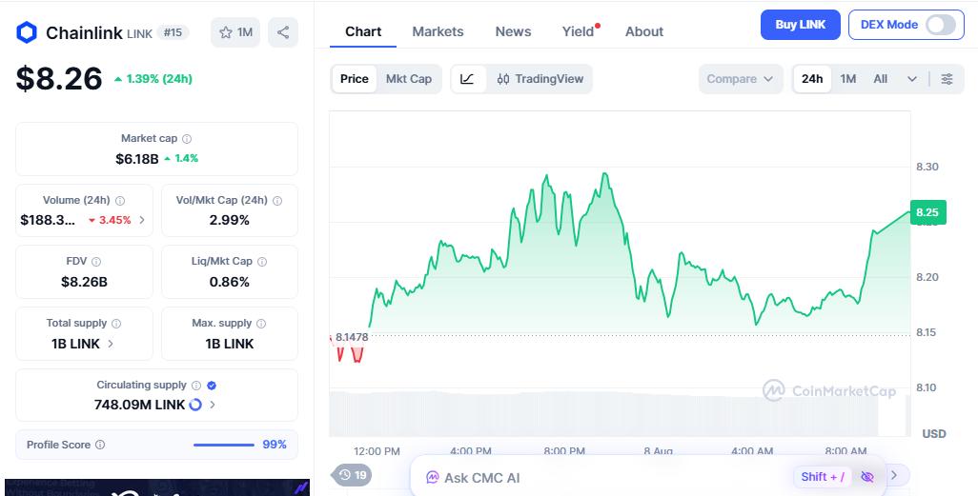This screenshot has width=978, height=496.
Task: Select the line chart icon
Action: pyautogui.click(x=468, y=79)
